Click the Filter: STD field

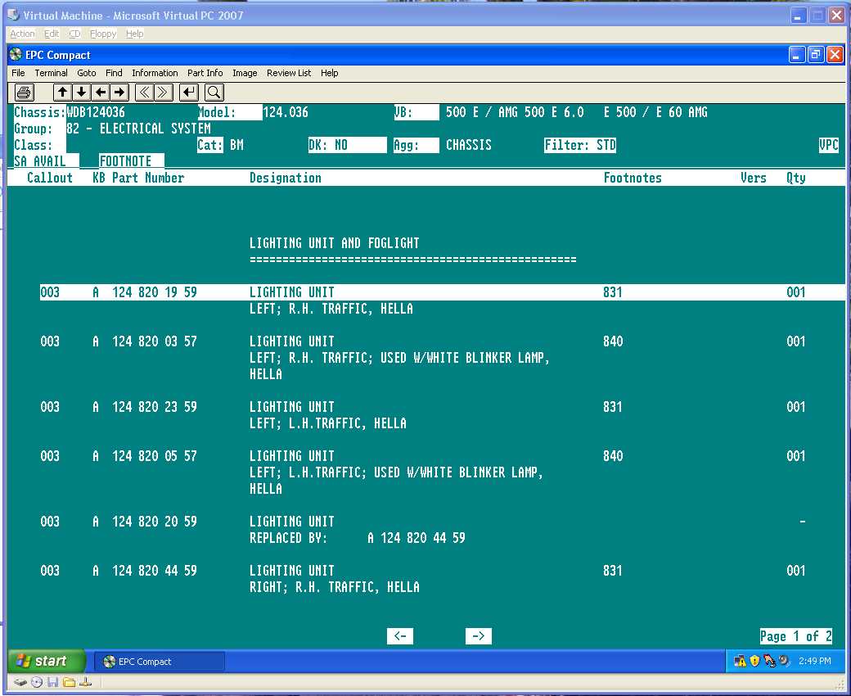pos(580,145)
